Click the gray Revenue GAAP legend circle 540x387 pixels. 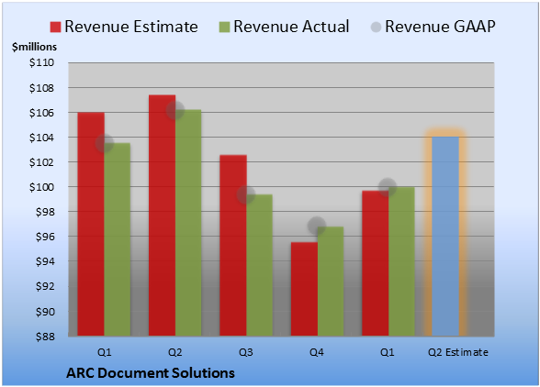pyautogui.click(x=377, y=27)
